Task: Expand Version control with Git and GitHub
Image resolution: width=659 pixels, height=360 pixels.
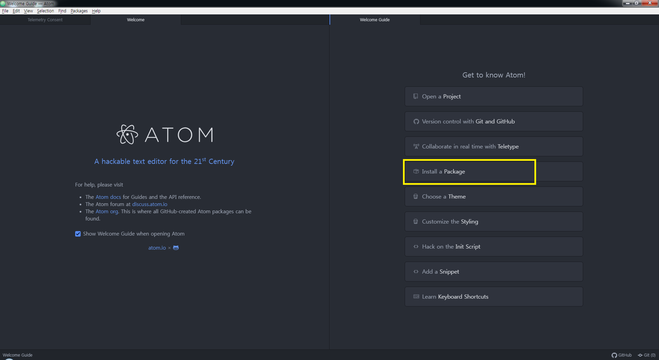Action: click(494, 121)
